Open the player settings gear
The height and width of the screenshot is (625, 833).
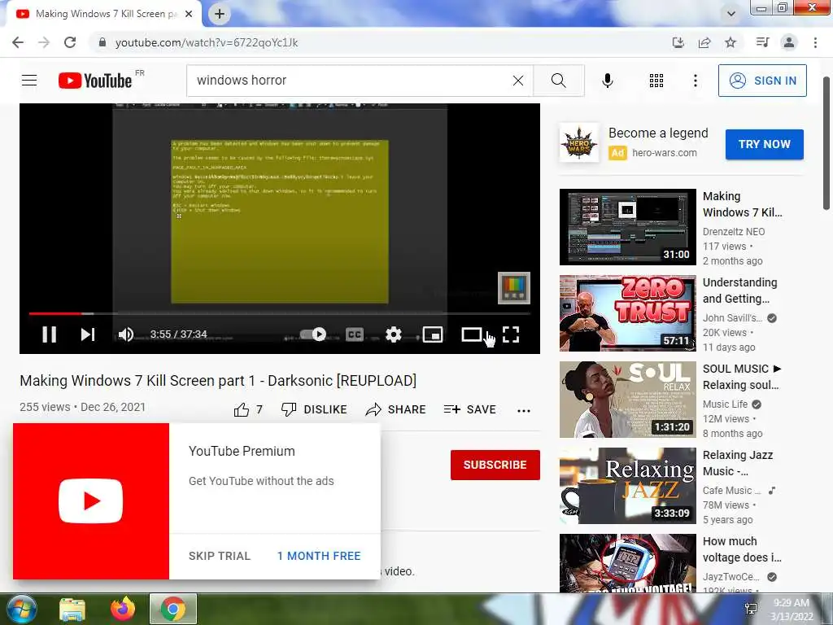coord(393,334)
